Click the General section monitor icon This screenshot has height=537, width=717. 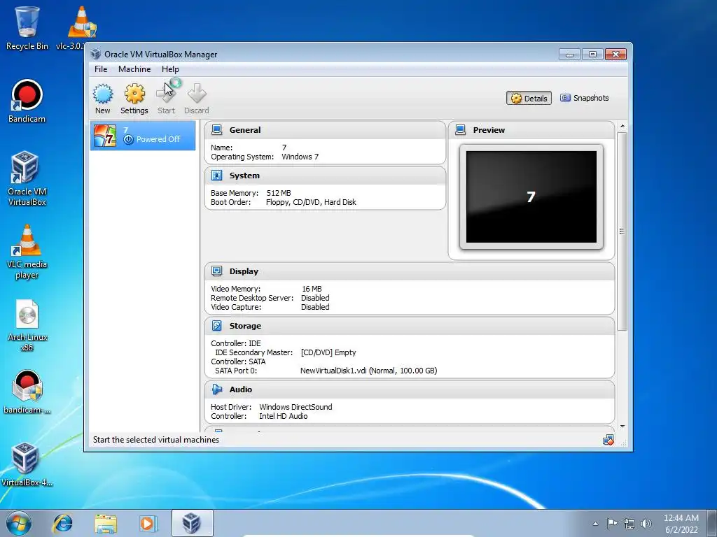pyautogui.click(x=217, y=129)
